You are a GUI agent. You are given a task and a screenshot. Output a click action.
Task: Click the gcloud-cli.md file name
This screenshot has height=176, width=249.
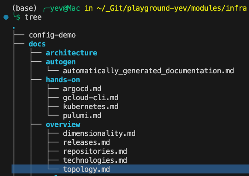[x=91, y=98]
